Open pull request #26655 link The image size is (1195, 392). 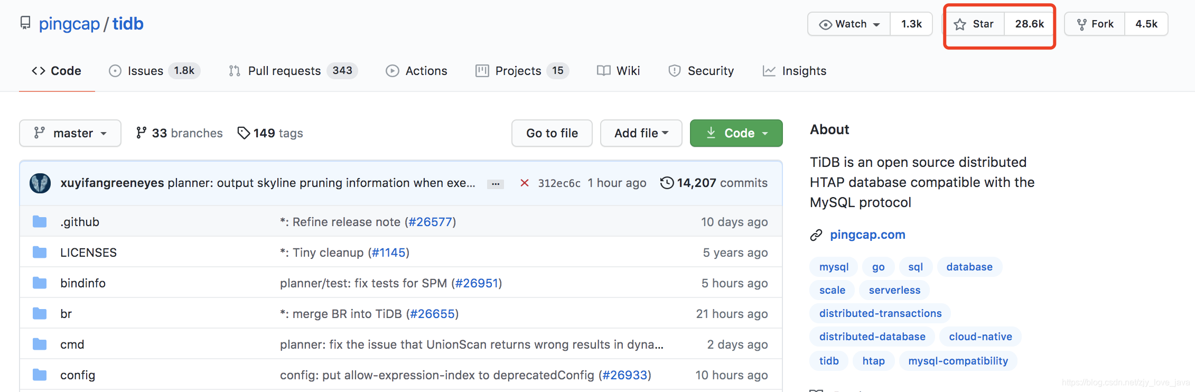(432, 314)
